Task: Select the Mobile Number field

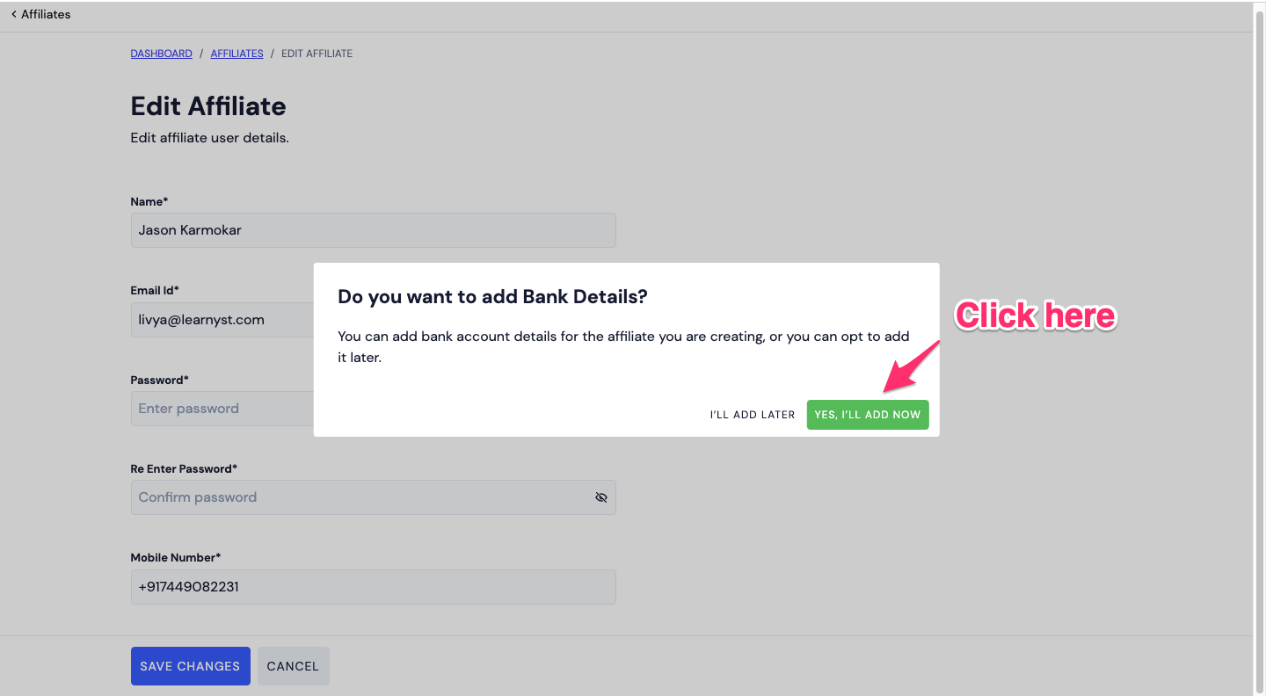Action: coord(373,586)
